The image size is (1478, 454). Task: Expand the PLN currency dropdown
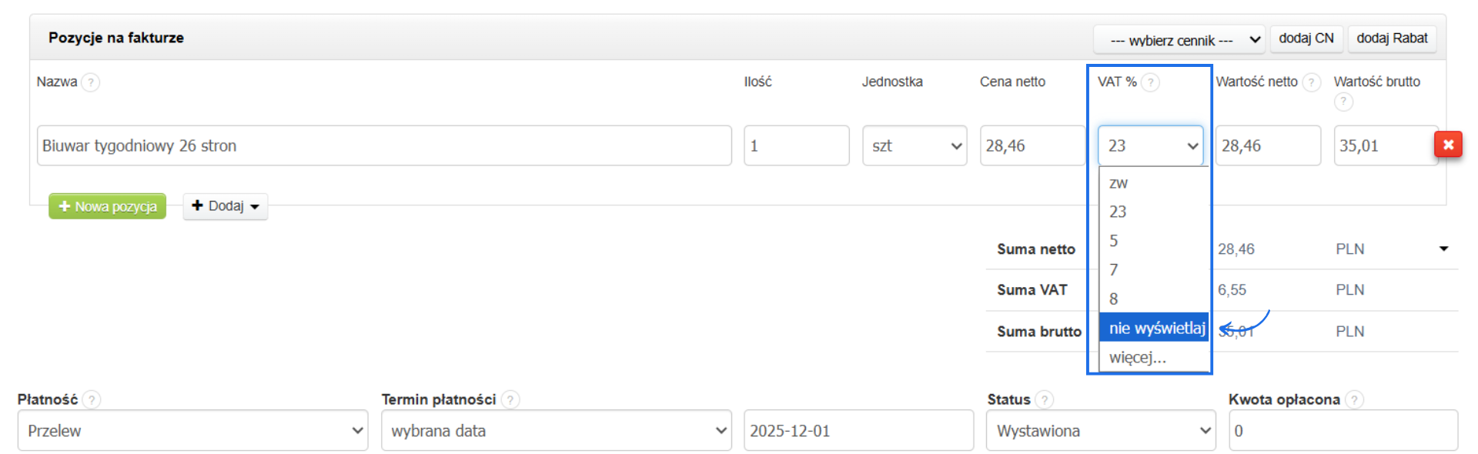coord(1442,249)
